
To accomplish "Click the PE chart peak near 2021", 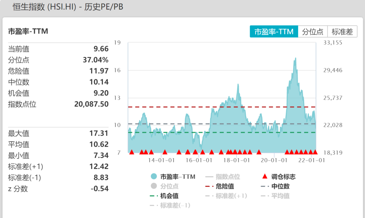I will click(x=295, y=58).
